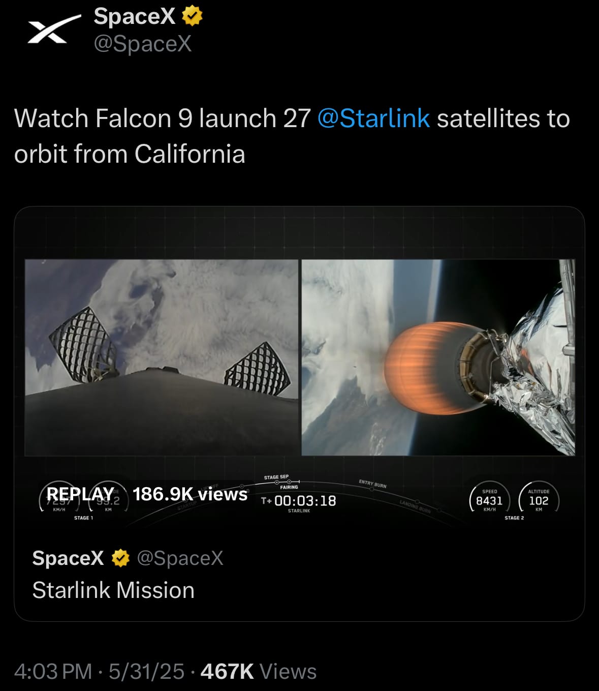Open the @SpaceX handle in the header
The image size is (599, 691).
tap(143, 44)
